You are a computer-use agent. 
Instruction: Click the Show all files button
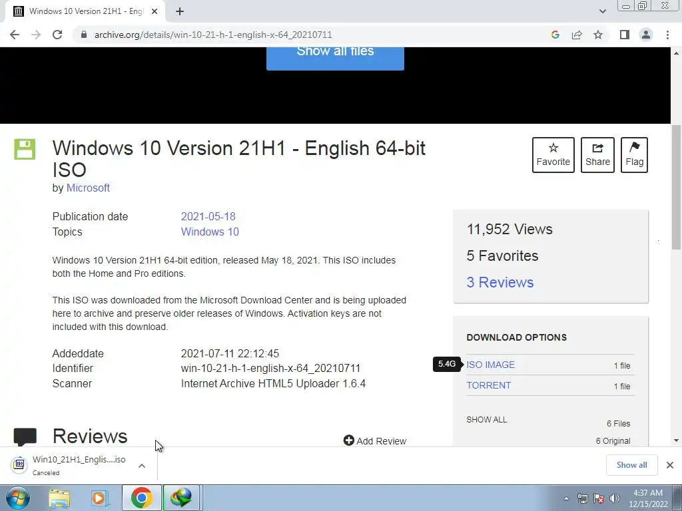pos(335,59)
